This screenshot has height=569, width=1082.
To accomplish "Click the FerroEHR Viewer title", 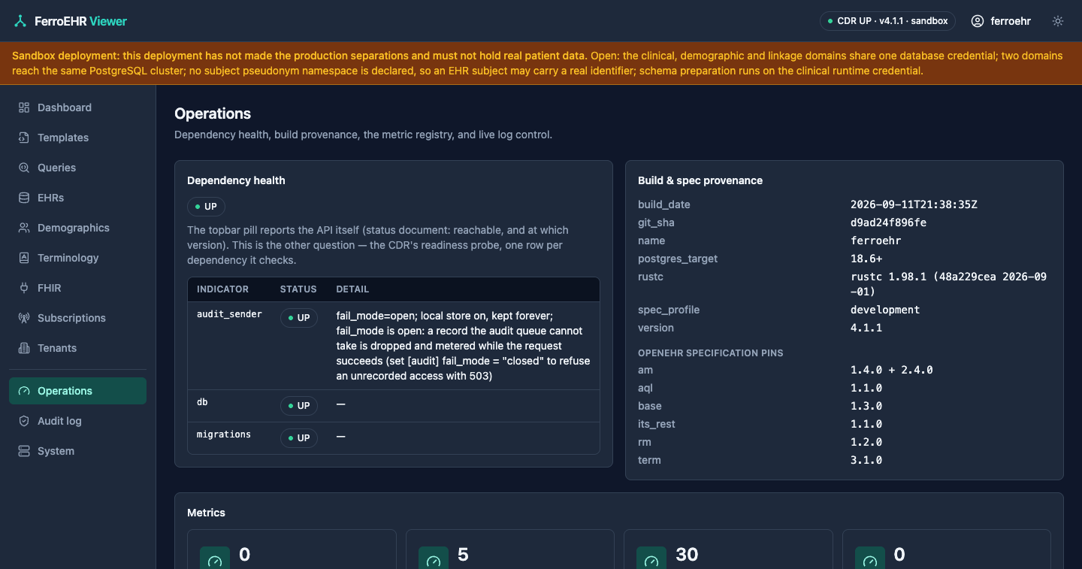I will tap(81, 21).
